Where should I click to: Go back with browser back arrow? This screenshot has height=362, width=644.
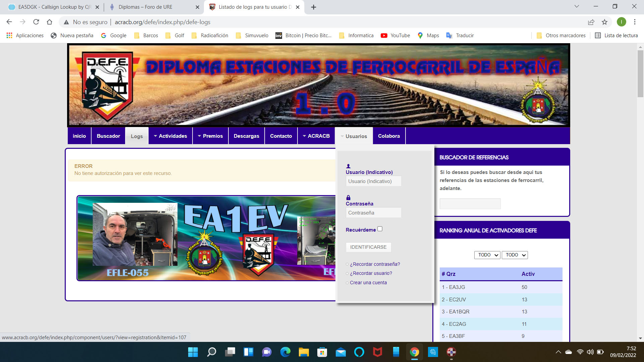click(x=9, y=22)
